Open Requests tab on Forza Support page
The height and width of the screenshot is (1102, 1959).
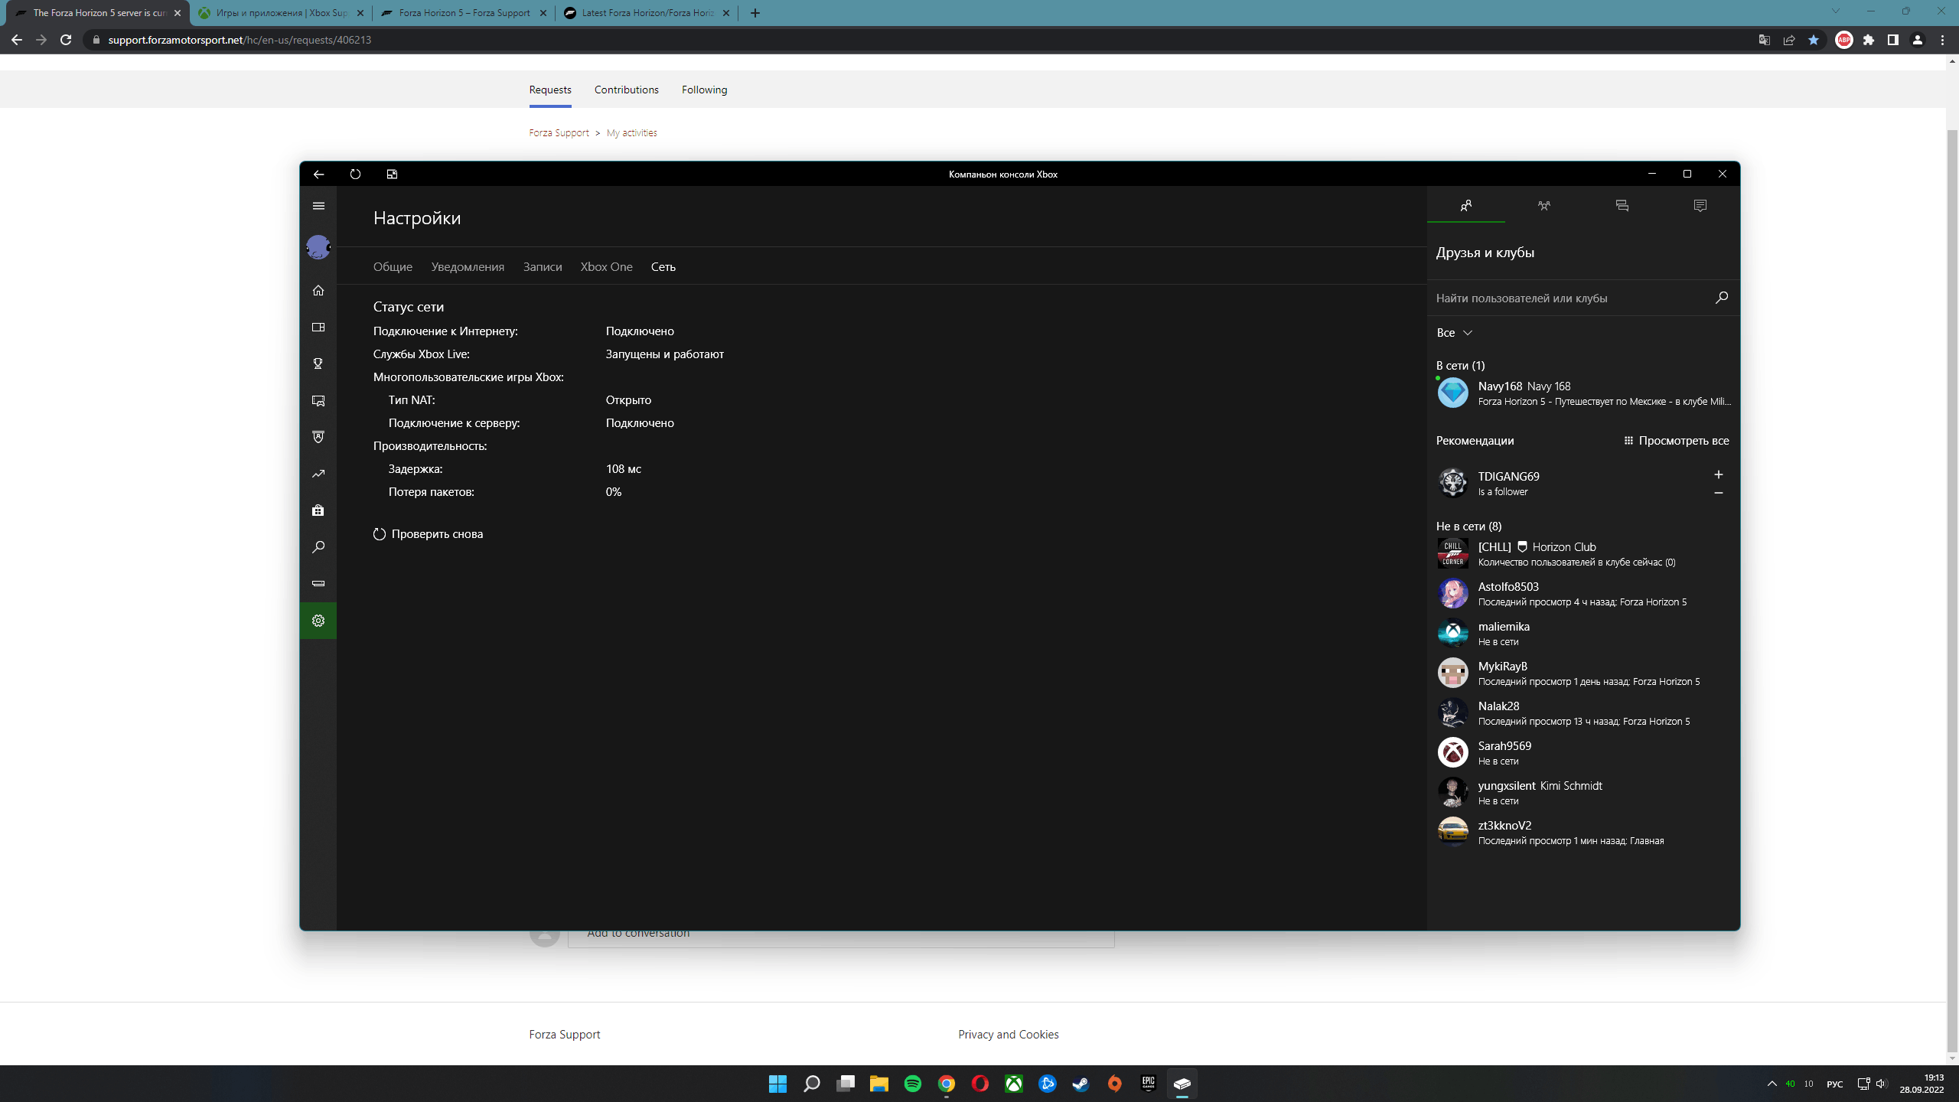(550, 90)
